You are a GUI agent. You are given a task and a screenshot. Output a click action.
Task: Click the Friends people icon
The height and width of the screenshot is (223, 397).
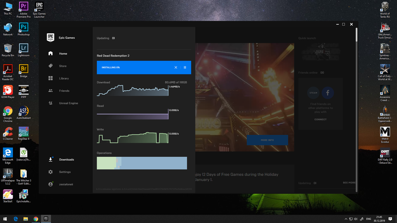pos(50,91)
